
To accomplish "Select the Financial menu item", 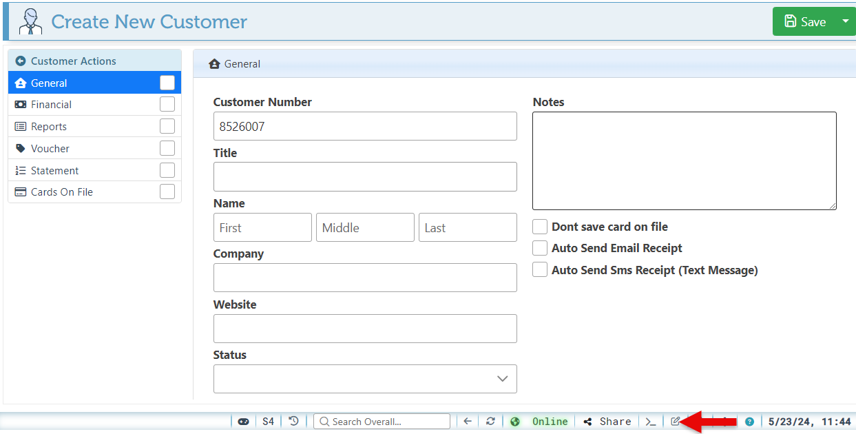I will 52,105.
